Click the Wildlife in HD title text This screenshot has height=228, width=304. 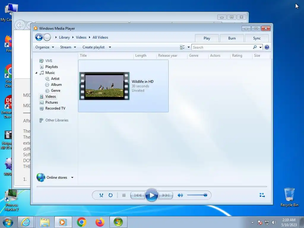pyautogui.click(x=142, y=82)
